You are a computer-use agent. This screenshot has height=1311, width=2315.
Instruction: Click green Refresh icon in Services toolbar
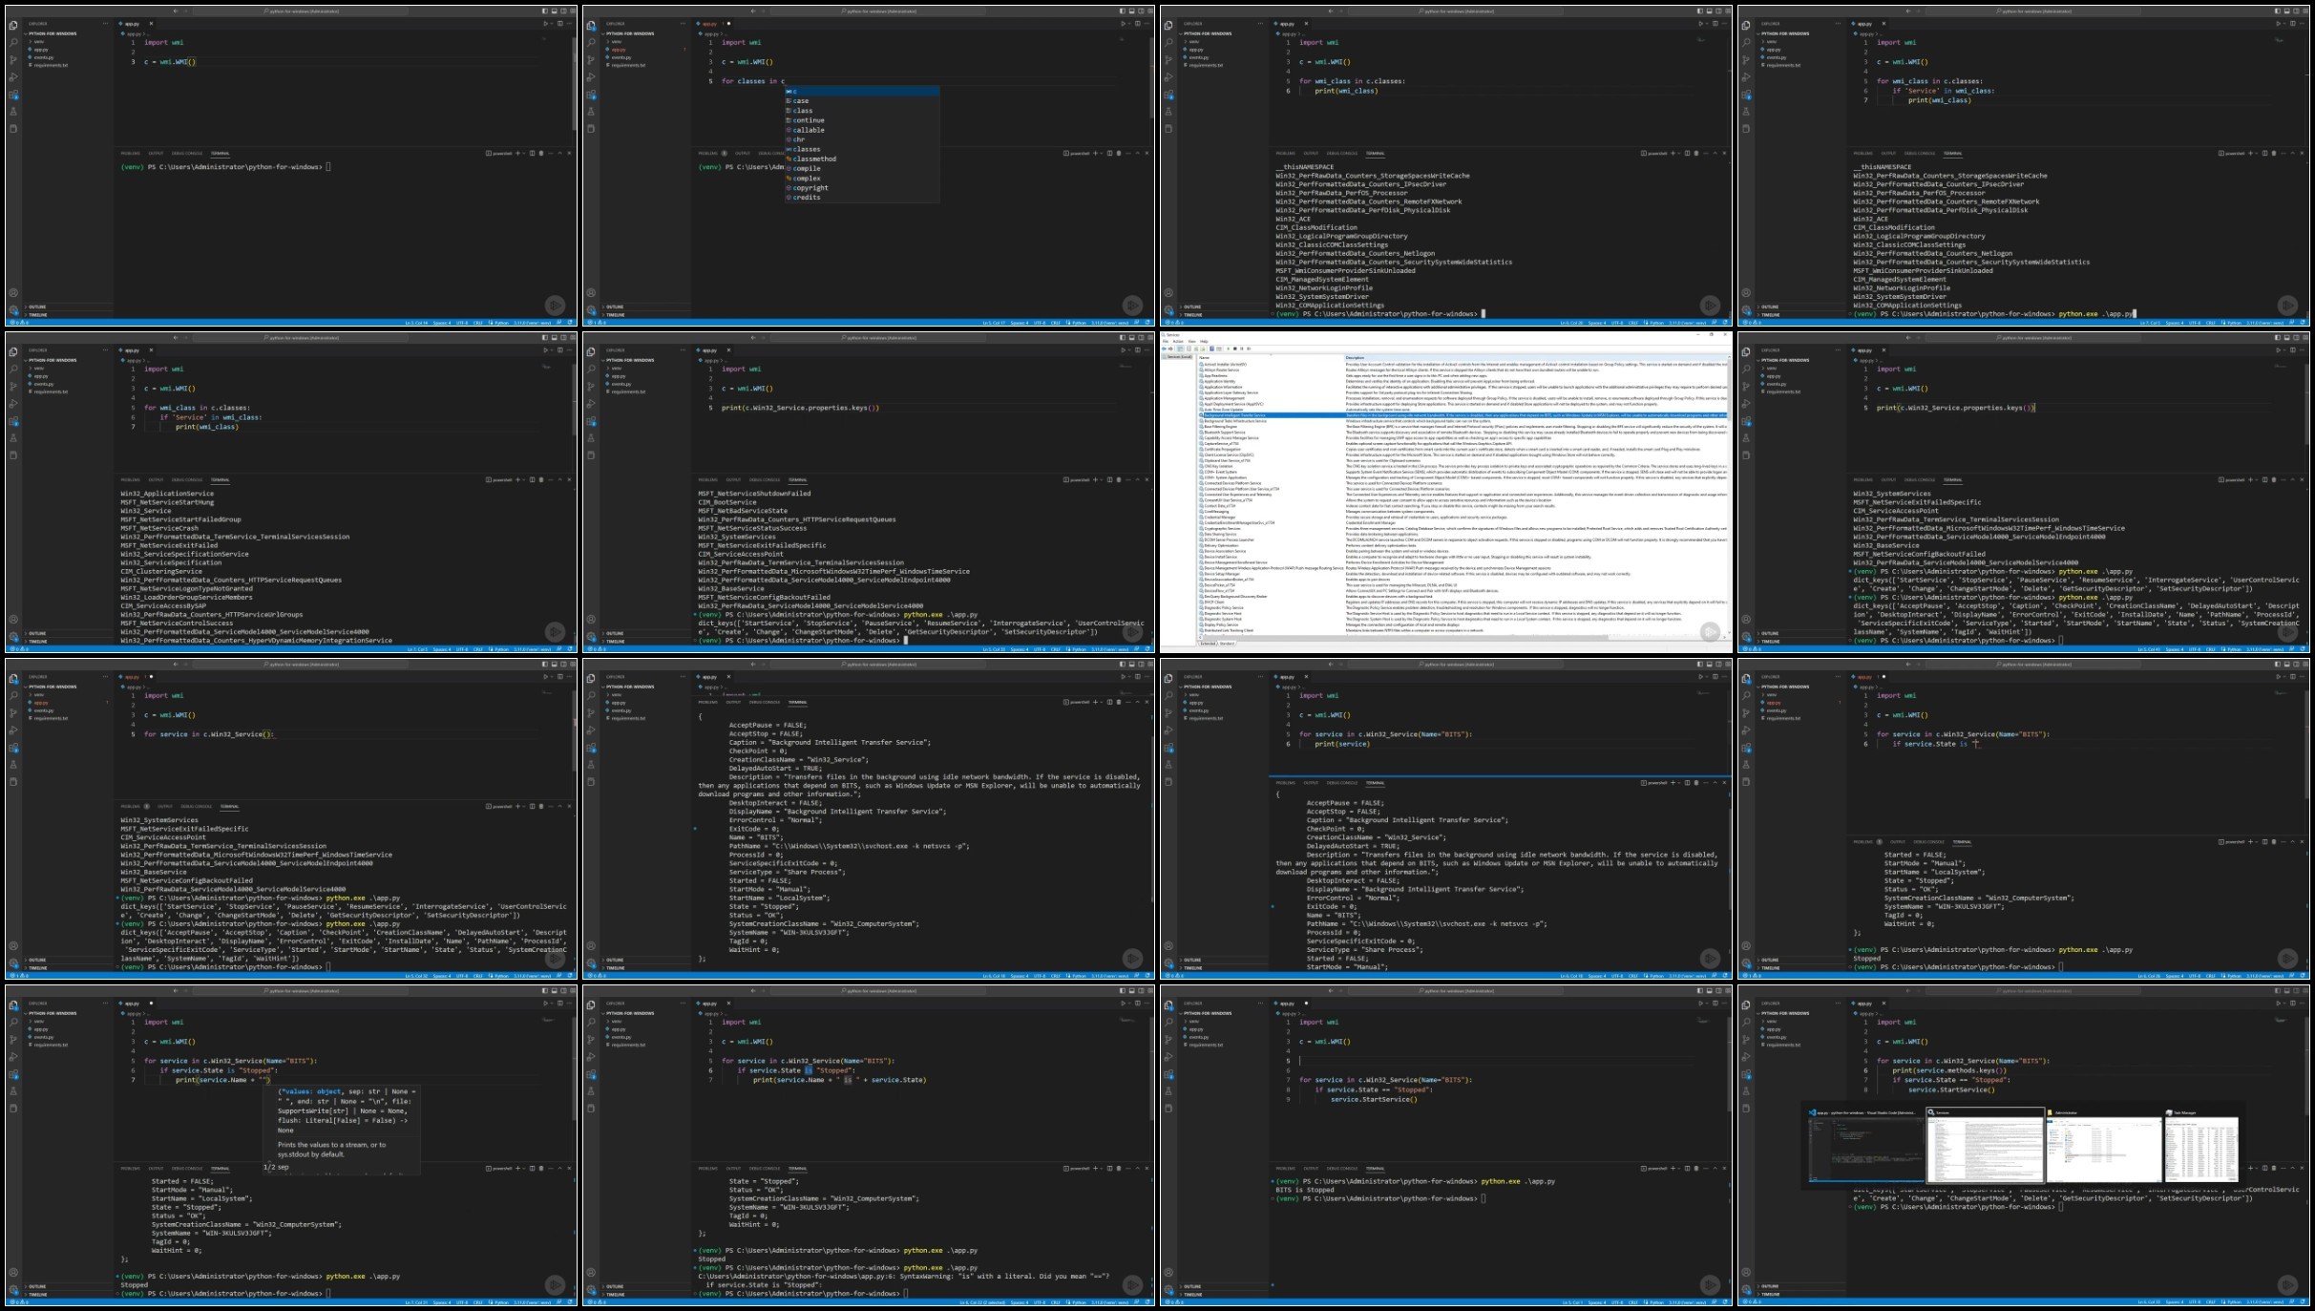(x=1196, y=349)
